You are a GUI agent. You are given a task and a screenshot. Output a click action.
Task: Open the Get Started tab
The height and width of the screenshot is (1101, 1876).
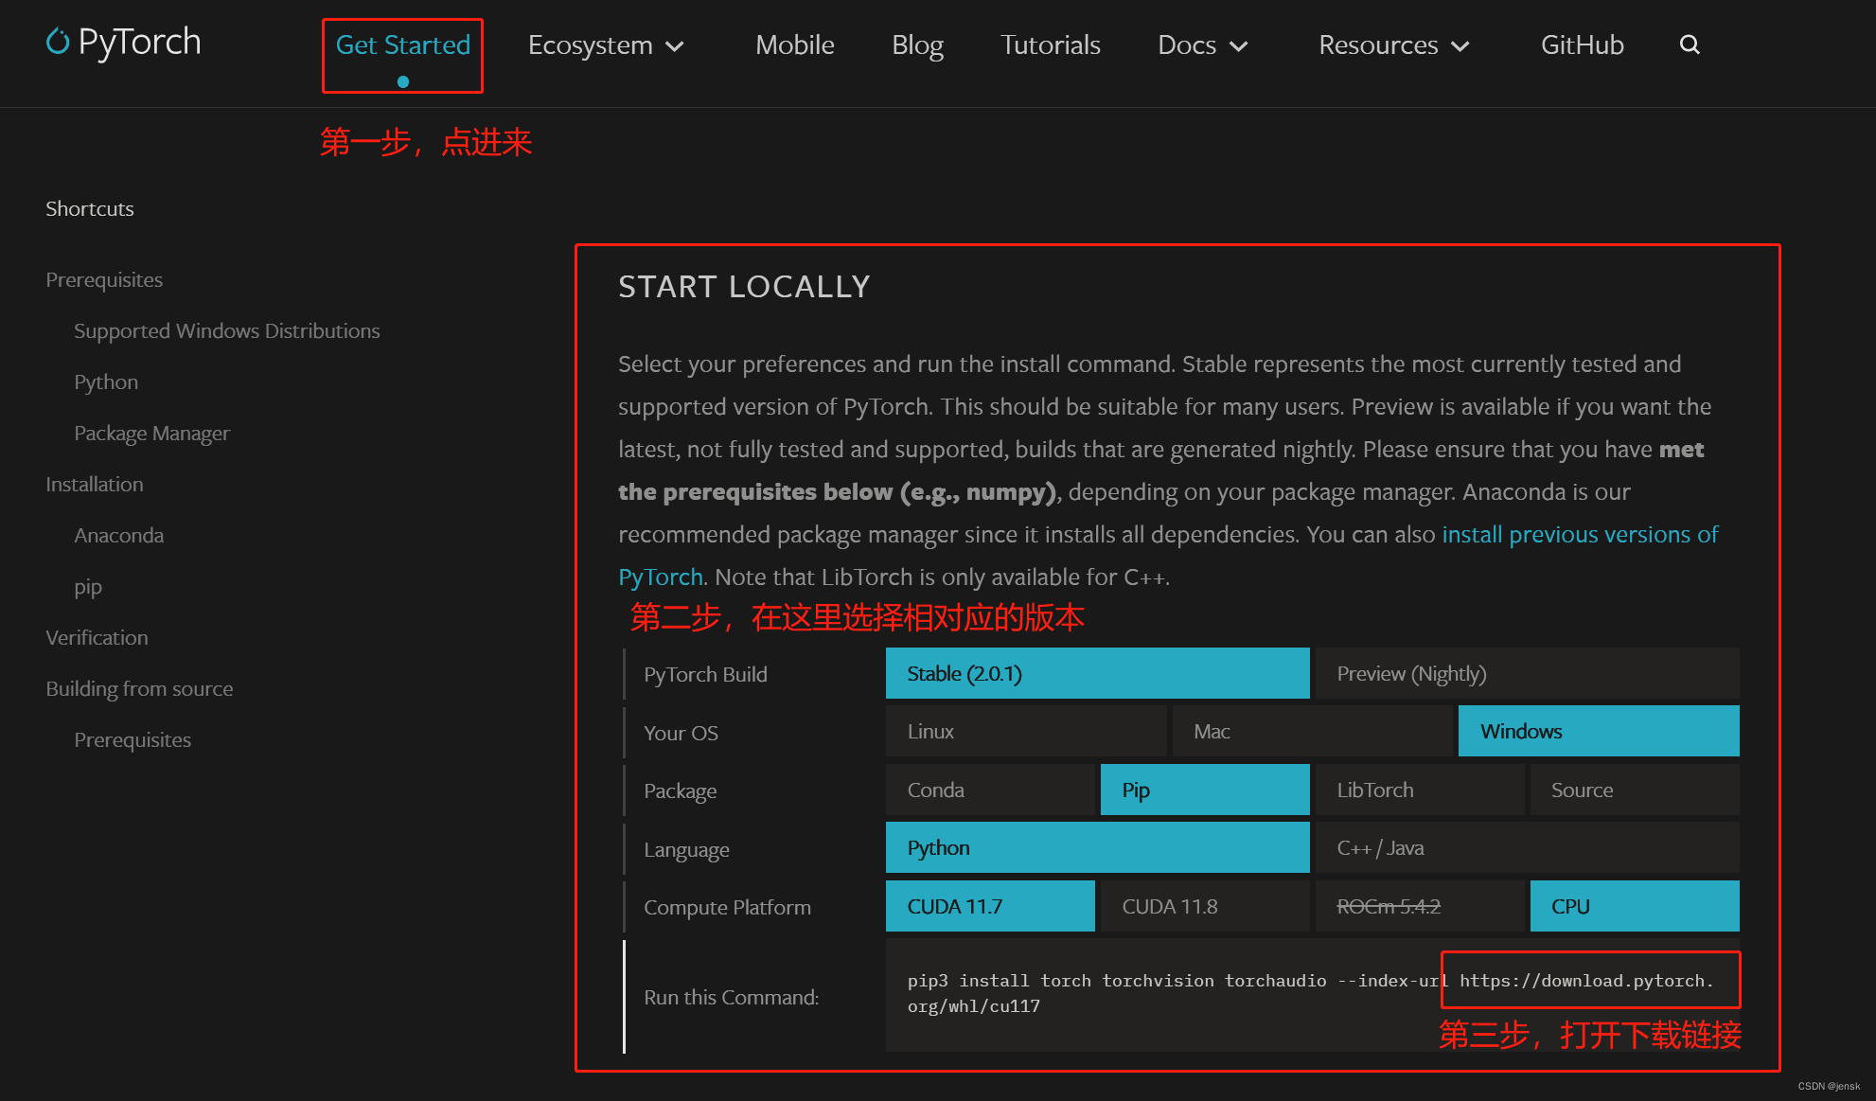point(402,45)
